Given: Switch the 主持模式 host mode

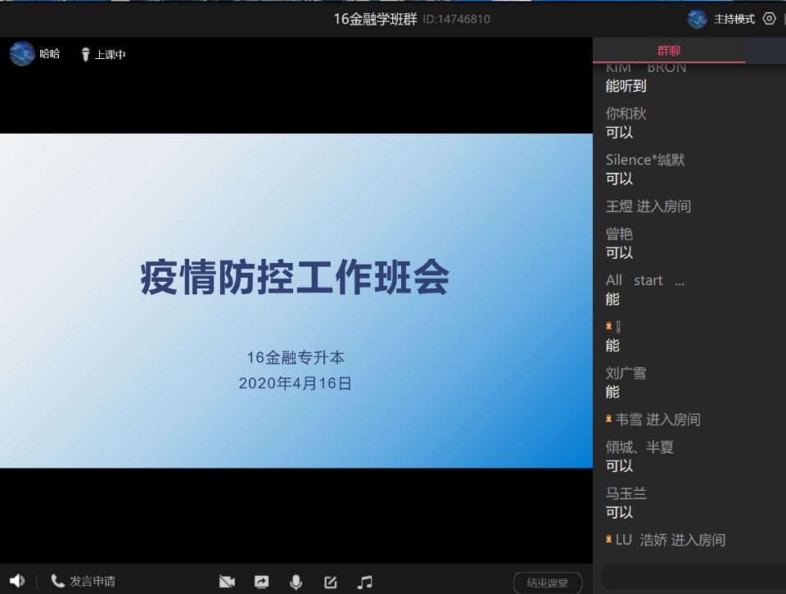Looking at the screenshot, I should click(x=734, y=19).
